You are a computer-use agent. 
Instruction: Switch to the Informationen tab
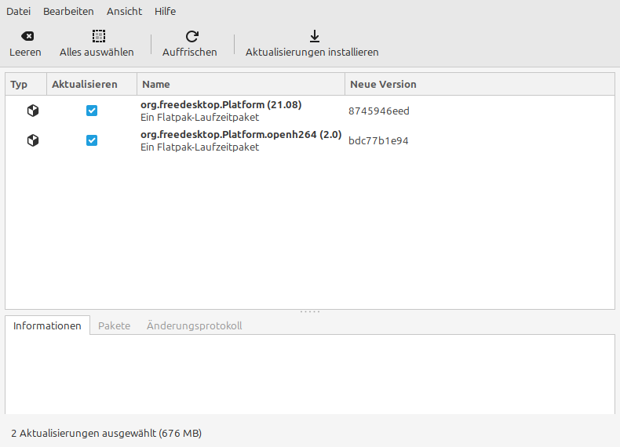point(47,325)
